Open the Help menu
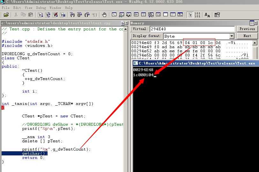Viewport: 259px width, 172px height. 69,8
